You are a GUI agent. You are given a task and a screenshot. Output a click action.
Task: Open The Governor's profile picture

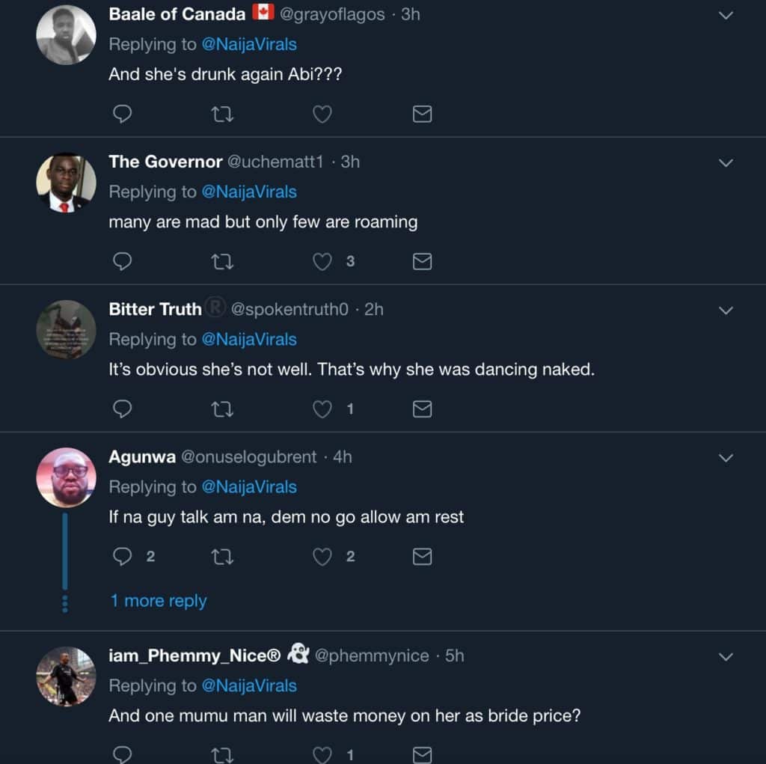pos(66,183)
